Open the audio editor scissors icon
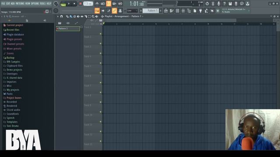Image resolution: width=280 pixels, height=157 pixels. click(213, 3)
